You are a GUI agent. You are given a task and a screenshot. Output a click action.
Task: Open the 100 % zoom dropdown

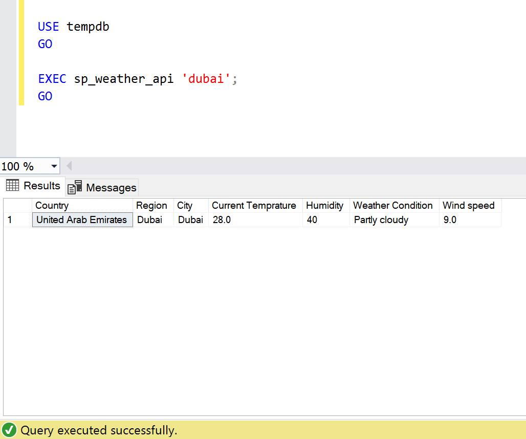pos(54,166)
